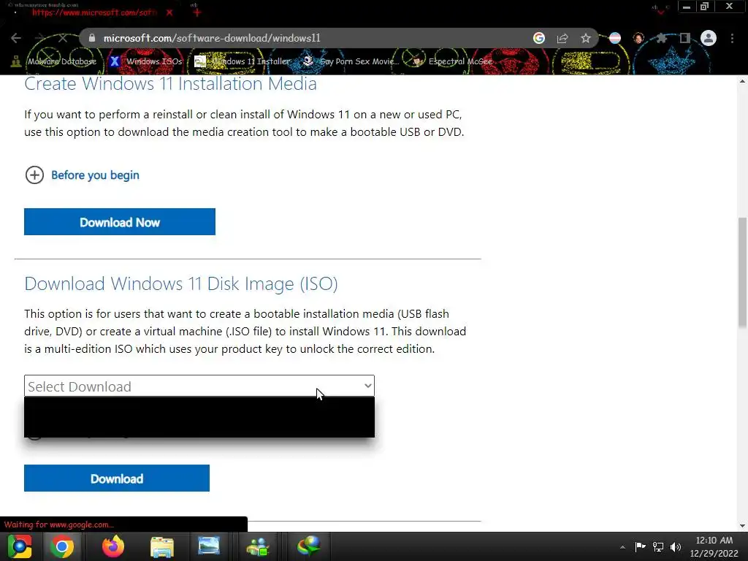Click the Google icon in the address bar
This screenshot has height=561, width=748.
(x=539, y=38)
